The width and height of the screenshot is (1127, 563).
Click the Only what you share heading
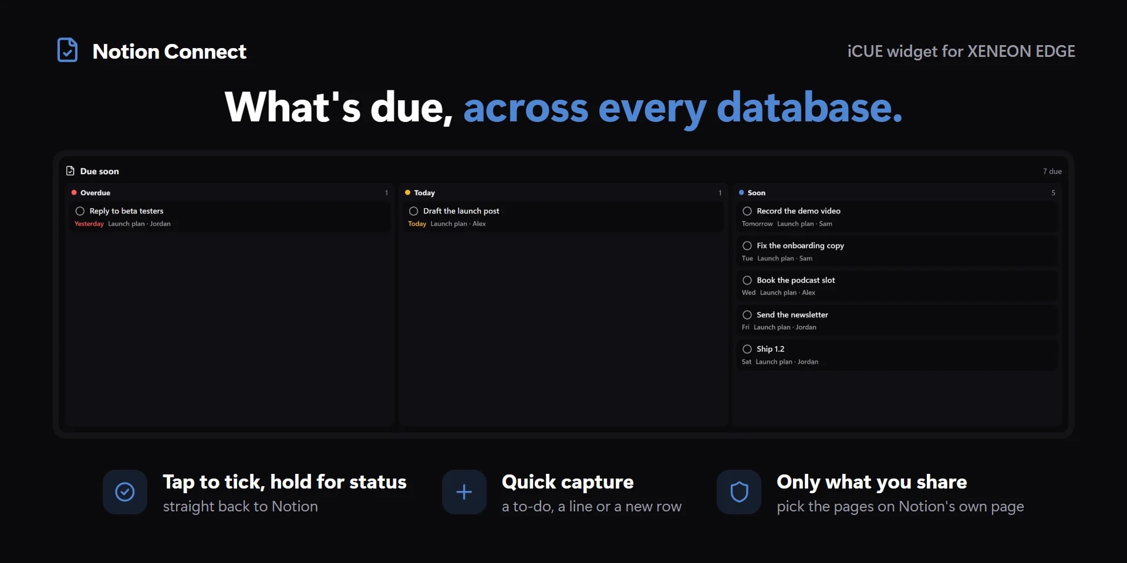coord(872,482)
